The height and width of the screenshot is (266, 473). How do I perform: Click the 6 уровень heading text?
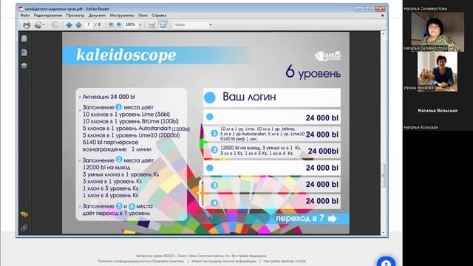pos(313,72)
